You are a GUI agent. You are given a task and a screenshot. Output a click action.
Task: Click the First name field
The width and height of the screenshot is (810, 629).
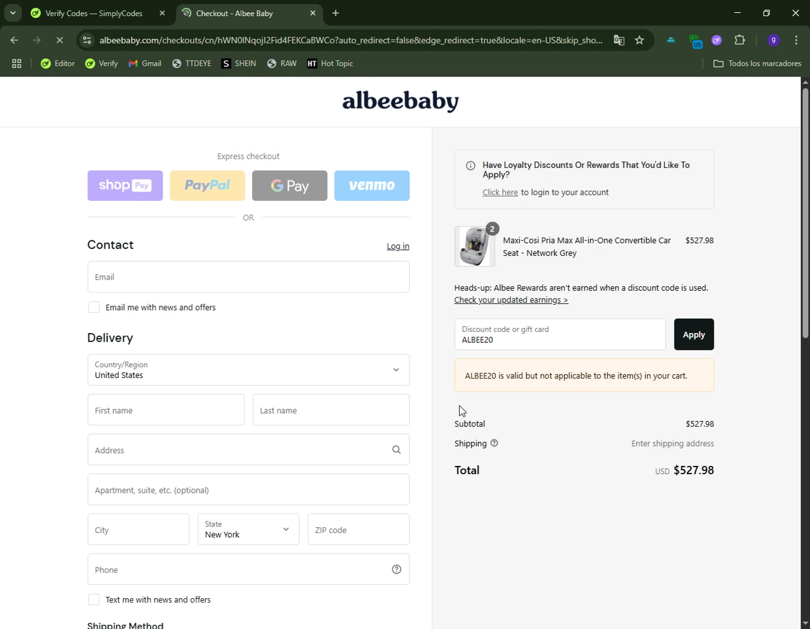point(166,410)
